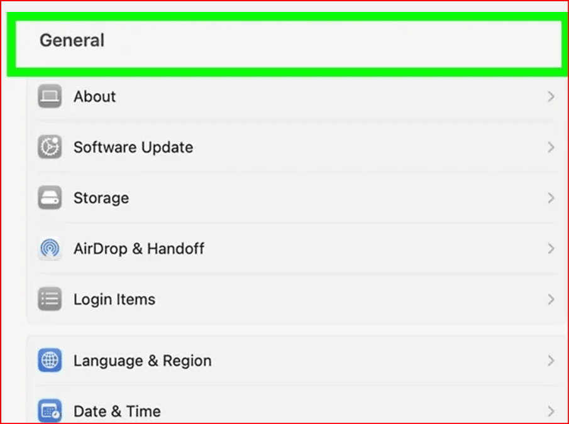Go to the Login Items text label

114,299
